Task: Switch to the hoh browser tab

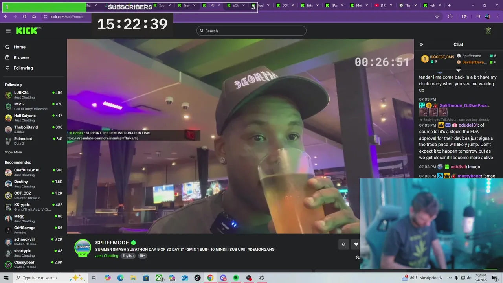Action: click(432, 6)
